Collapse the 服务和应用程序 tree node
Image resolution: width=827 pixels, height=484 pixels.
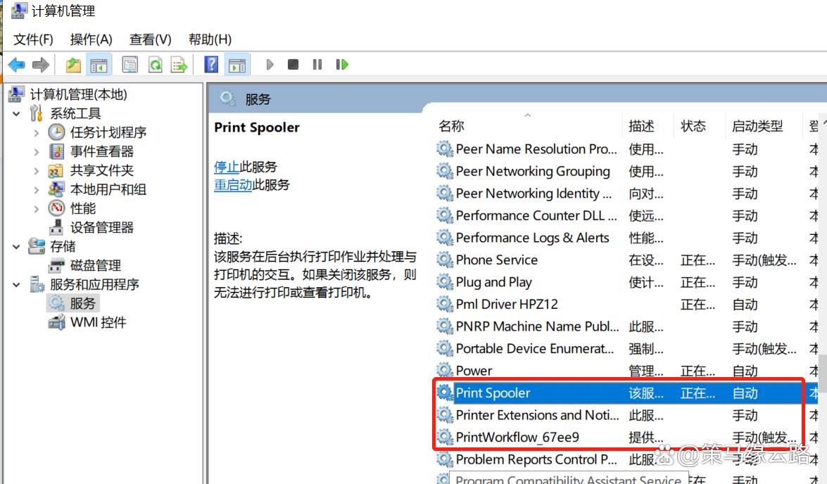(x=16, y=285)
